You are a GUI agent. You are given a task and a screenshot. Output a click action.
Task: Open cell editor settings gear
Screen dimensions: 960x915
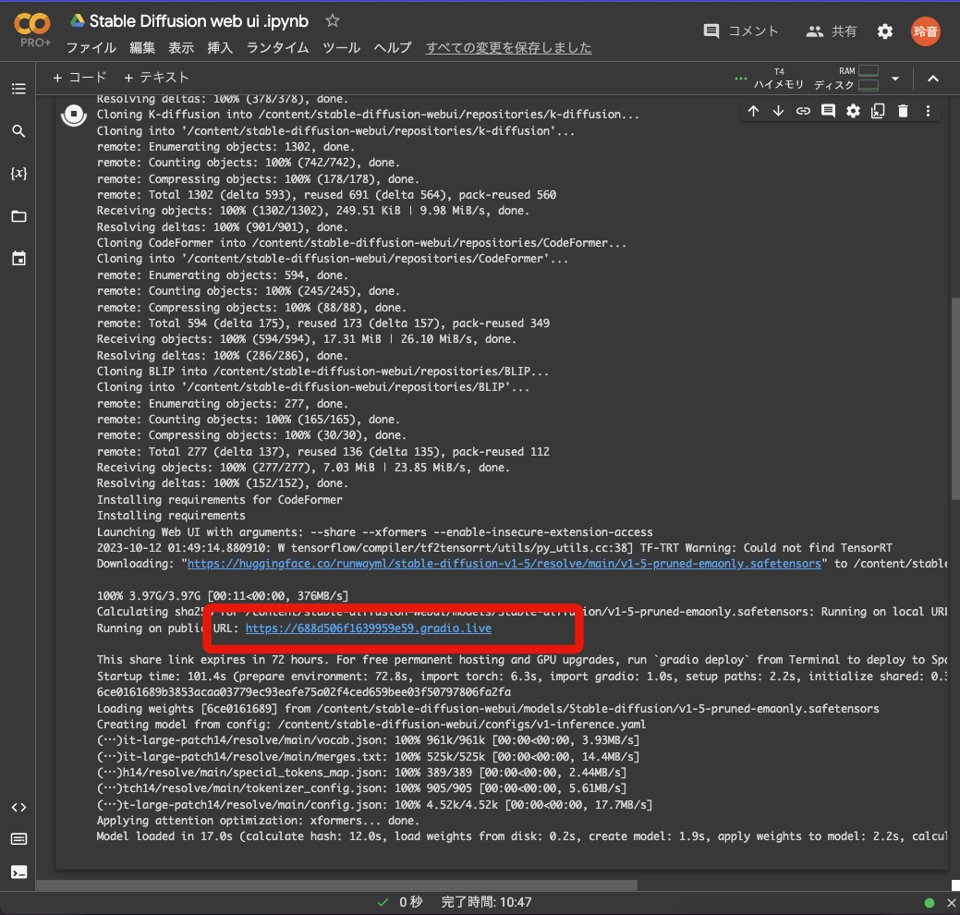point(853,111)
